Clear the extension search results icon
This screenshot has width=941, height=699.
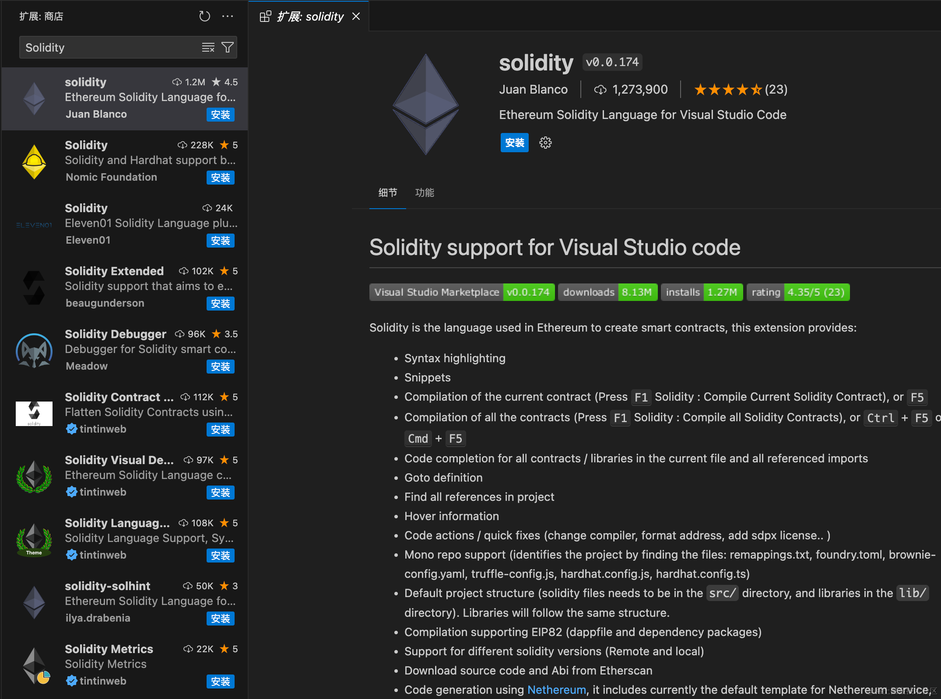208,47
